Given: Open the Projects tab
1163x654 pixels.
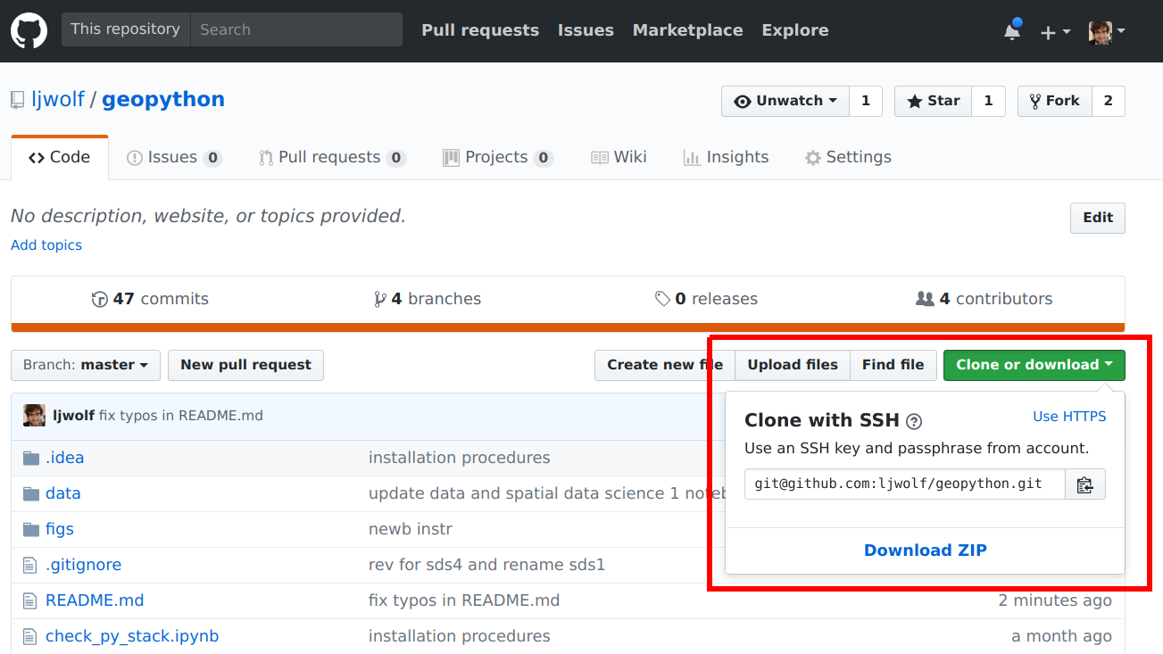Looking at the screenshot, I should coord(498,157).
